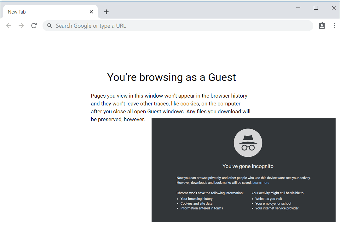
Task: Focus the Search Google or type a URL box
Action: (x=178, y=26)
